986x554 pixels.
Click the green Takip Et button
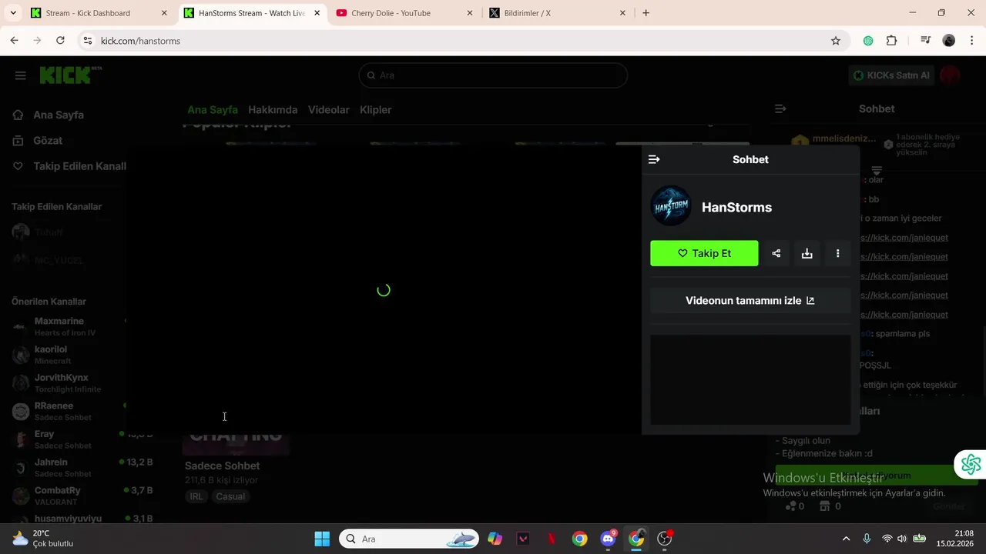point(704,253)
